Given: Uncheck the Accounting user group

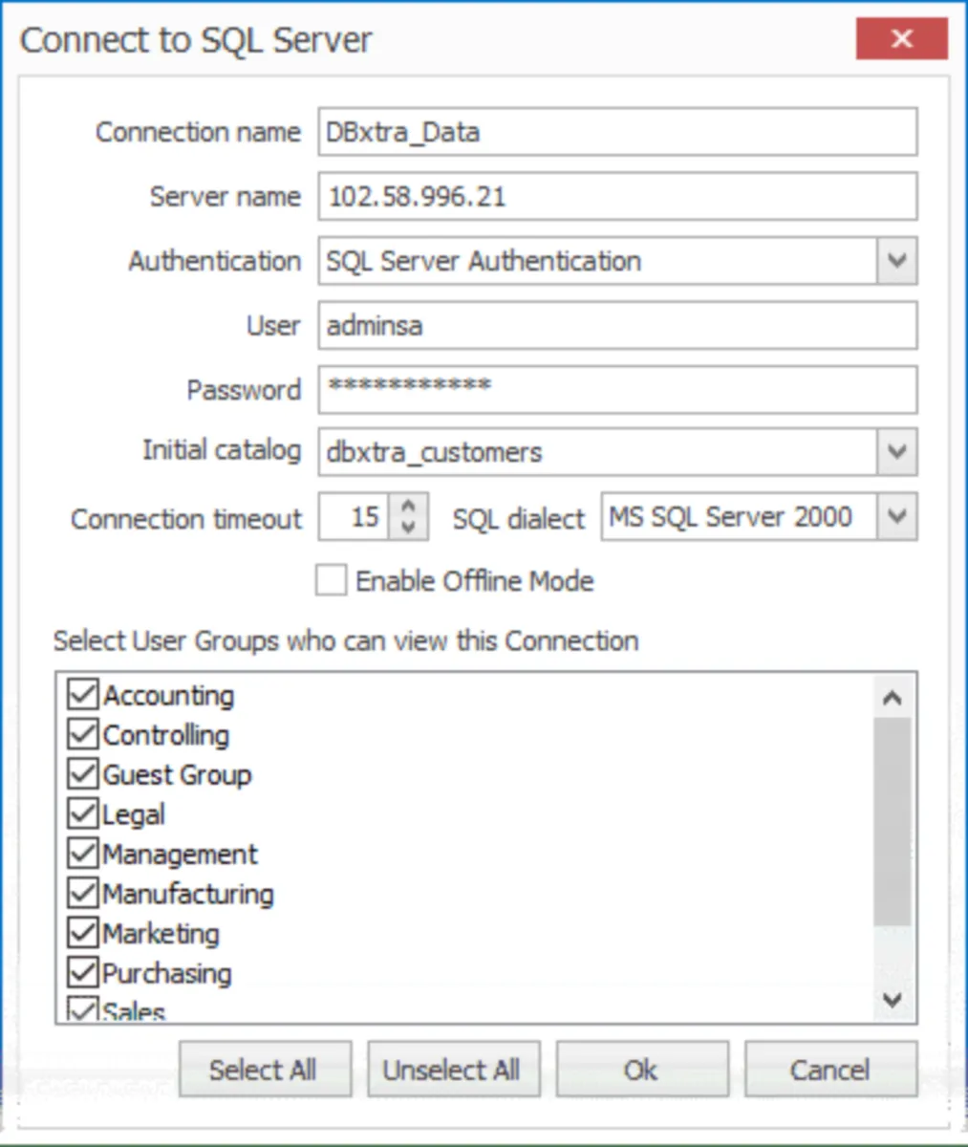Looking at the screenshot, I should (x=83, y=694).
